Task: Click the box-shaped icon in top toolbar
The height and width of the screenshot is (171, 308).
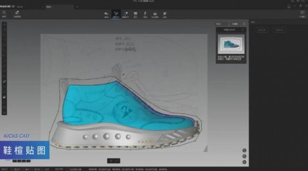Action: 136,15
